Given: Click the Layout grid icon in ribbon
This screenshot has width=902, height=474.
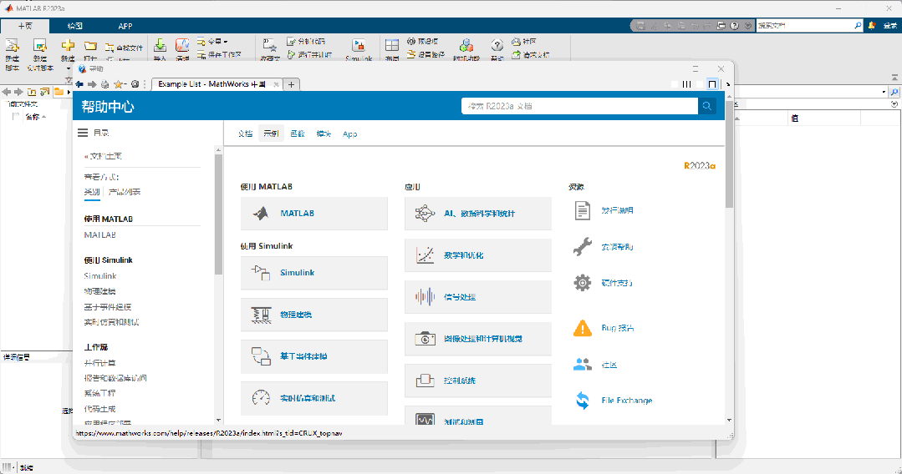Looking at the screenshot, I should point(392,46).
